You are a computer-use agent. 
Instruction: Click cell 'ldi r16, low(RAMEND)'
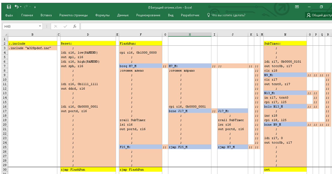click(x=88, y=53)
